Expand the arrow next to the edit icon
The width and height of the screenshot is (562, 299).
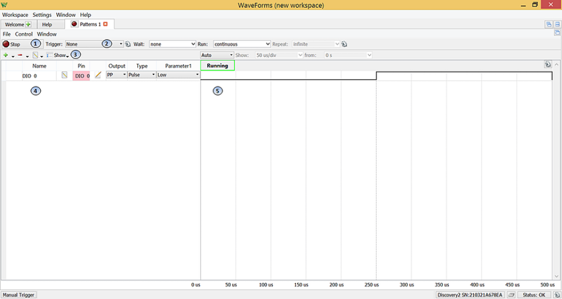click(x=42, y=56)
